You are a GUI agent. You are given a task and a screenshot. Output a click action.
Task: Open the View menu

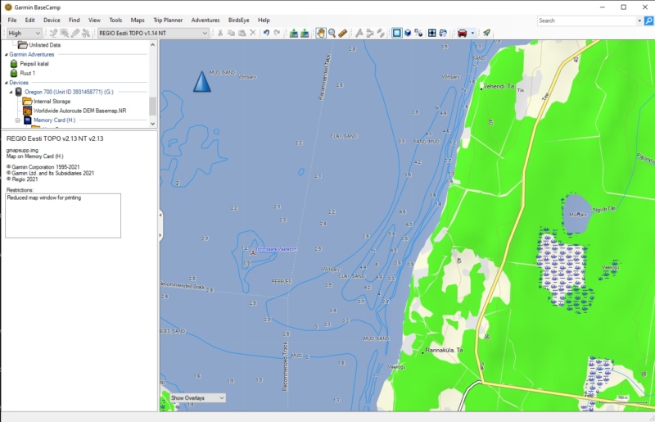tap(94, 20)
